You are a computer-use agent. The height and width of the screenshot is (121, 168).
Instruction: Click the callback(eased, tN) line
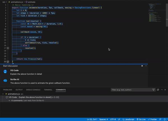31,32
